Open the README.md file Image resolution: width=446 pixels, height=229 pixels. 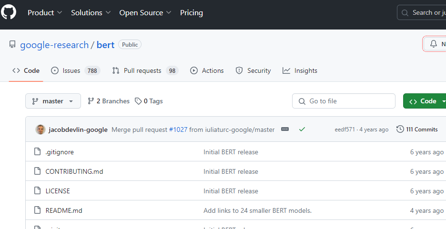[64, 210]
